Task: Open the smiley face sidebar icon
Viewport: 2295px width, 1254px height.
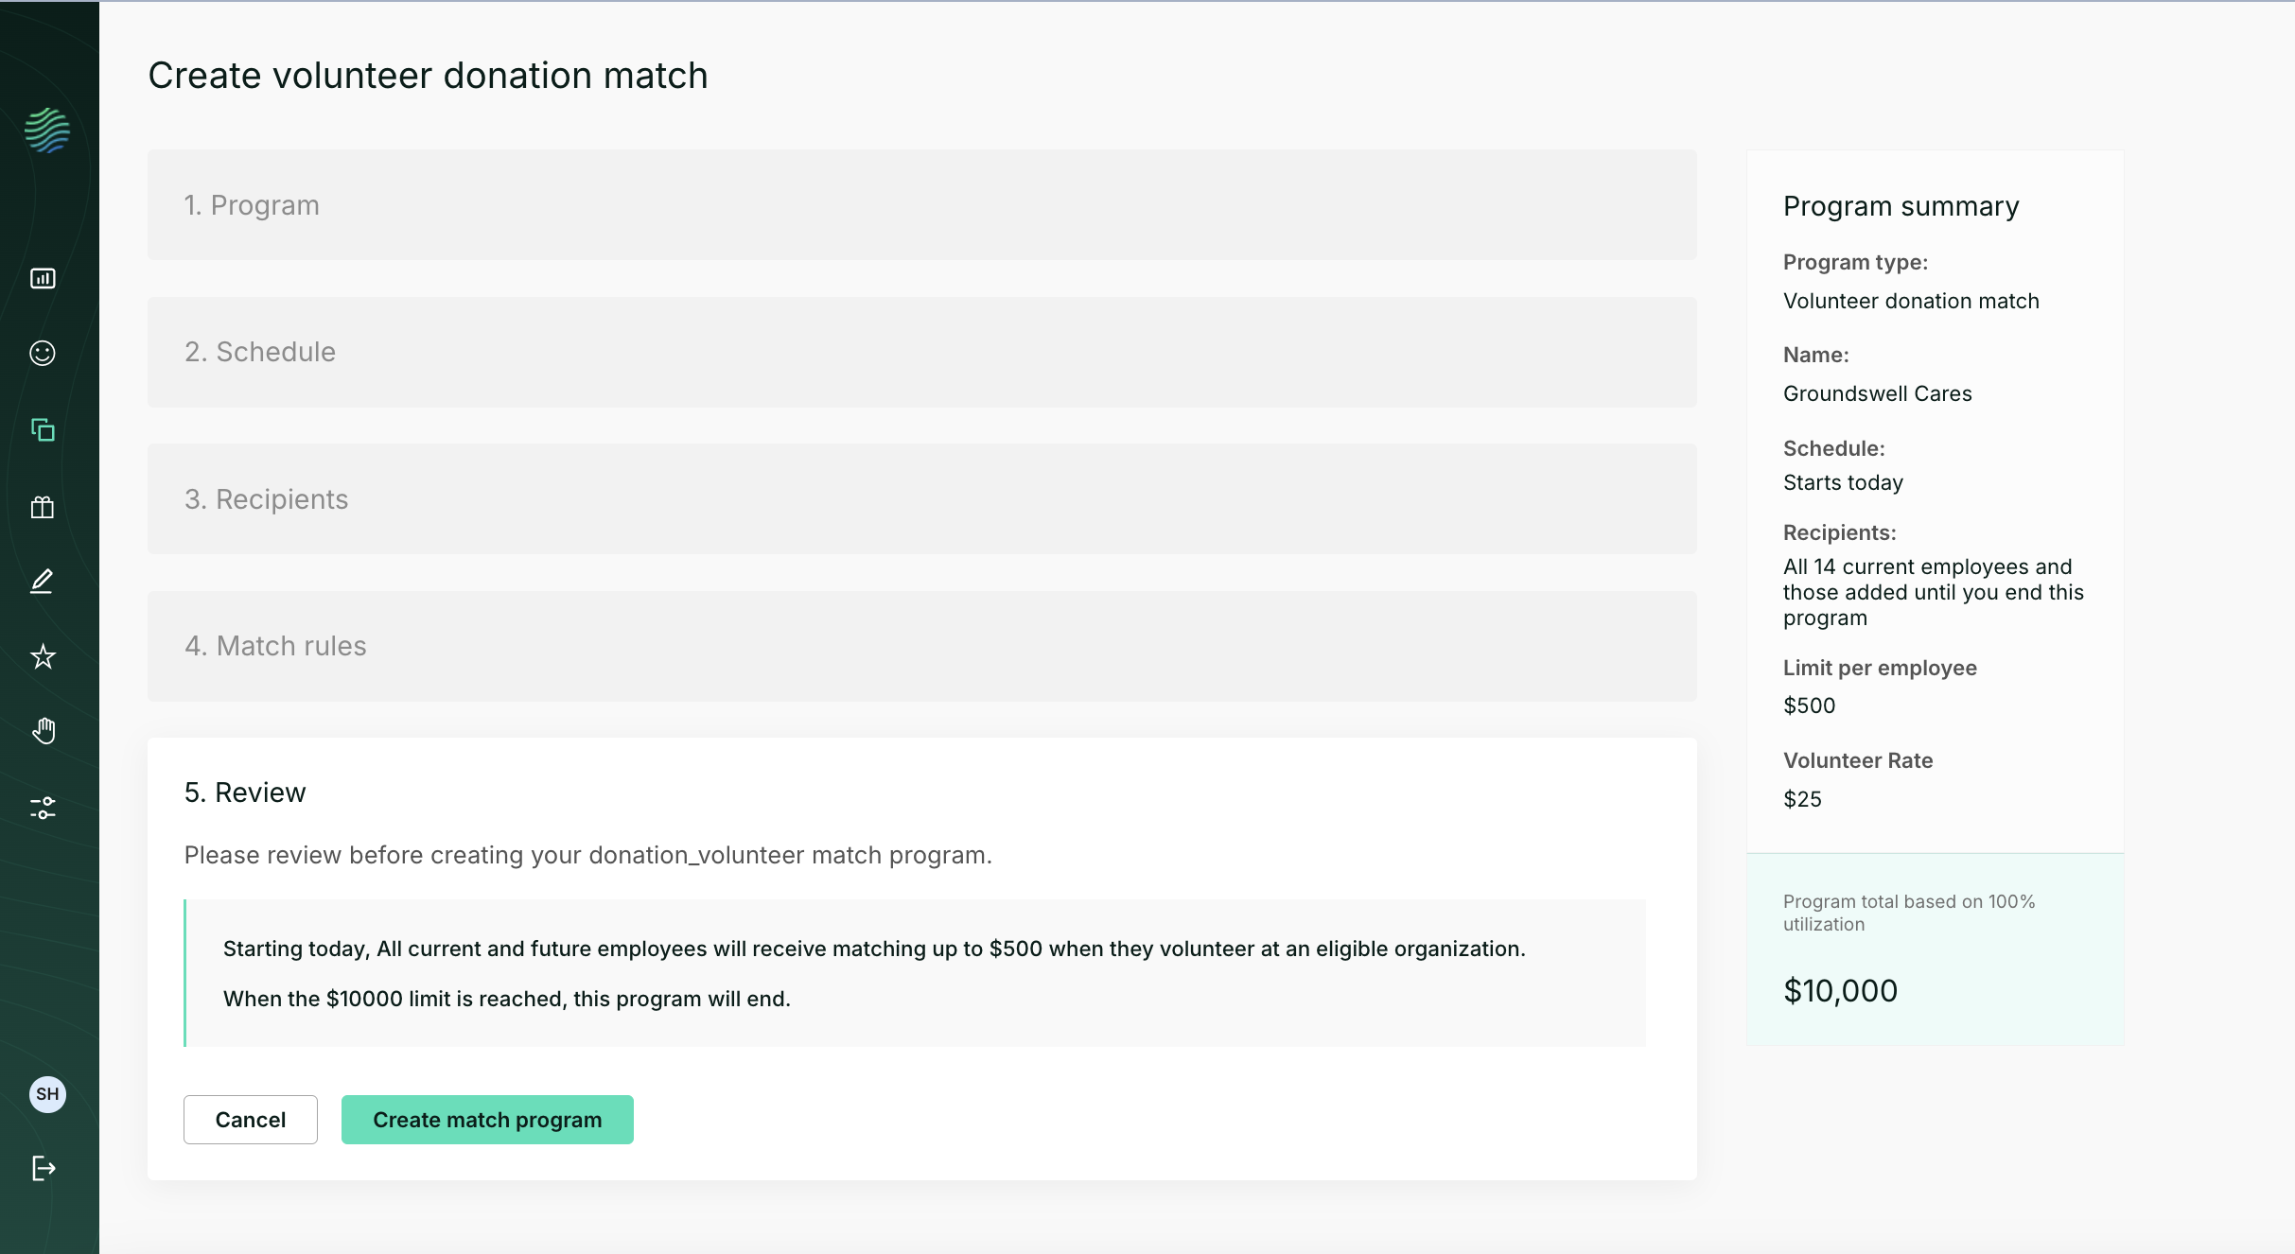Action: (x=43, y=353)
